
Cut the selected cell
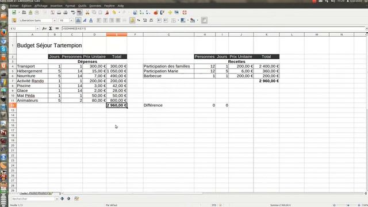pos(87,13)
